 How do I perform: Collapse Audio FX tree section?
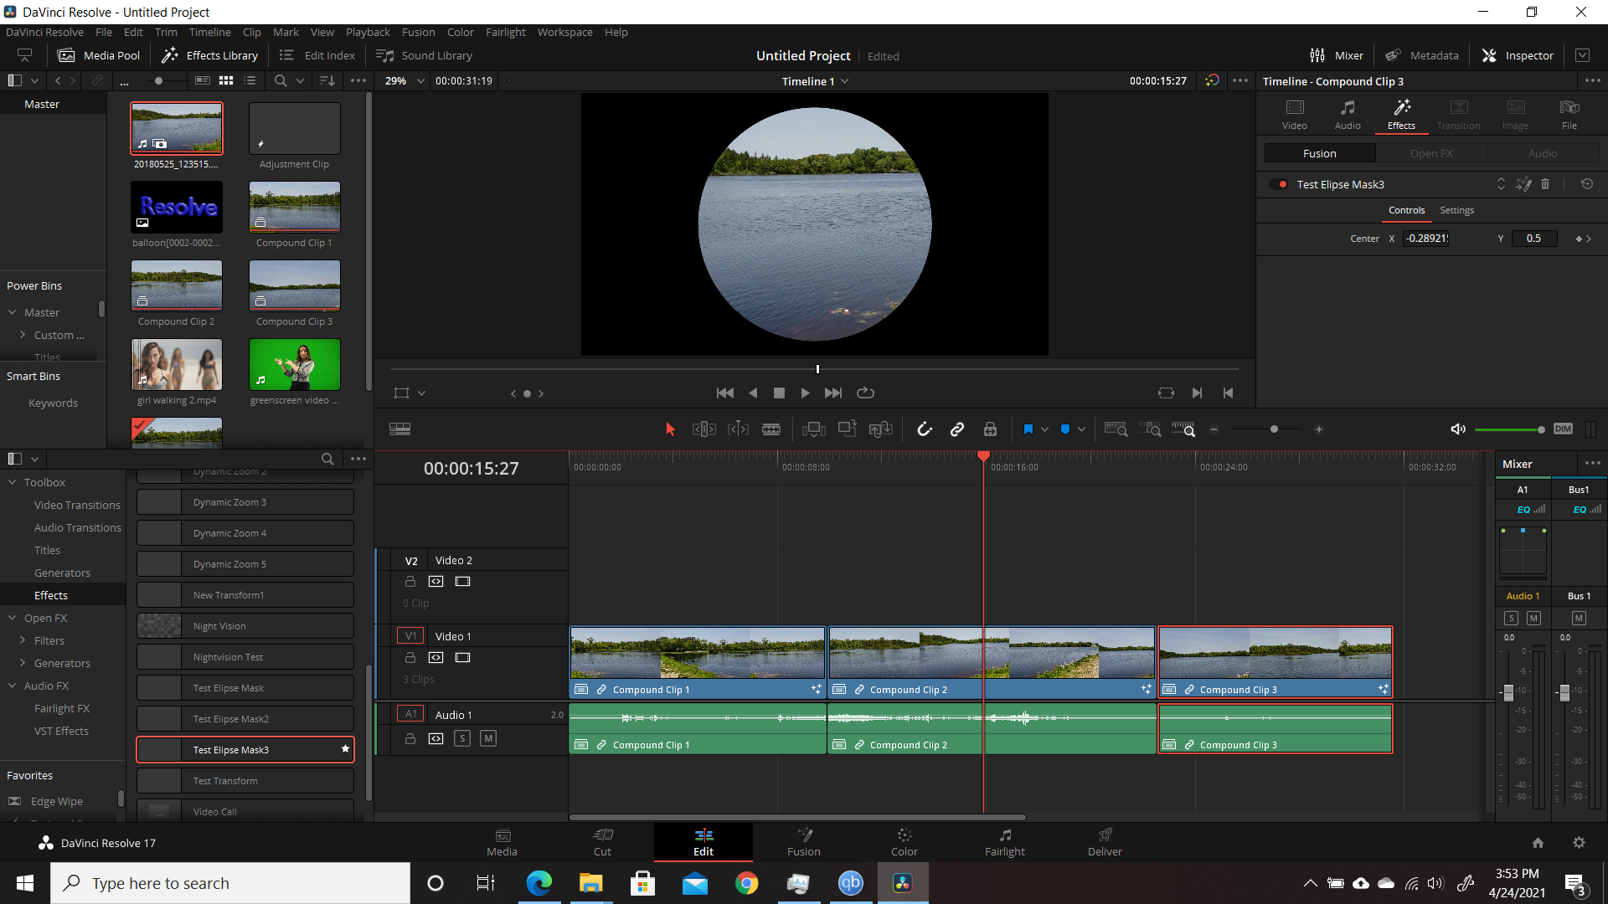13,686
